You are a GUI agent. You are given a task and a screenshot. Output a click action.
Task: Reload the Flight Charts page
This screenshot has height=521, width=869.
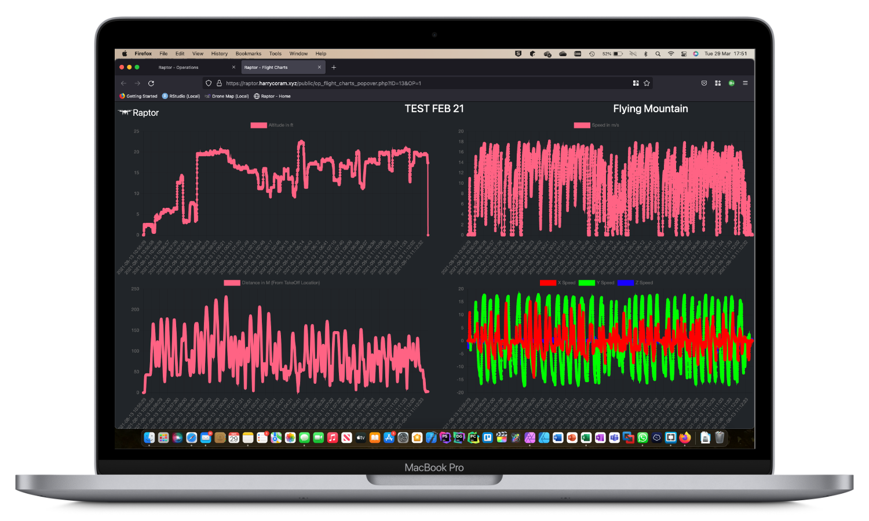click(151, 83)
